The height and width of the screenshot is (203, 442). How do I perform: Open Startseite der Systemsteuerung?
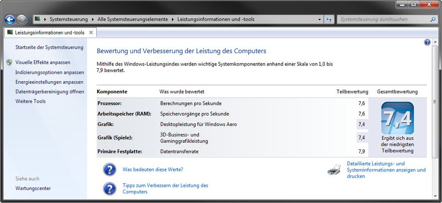49,47
